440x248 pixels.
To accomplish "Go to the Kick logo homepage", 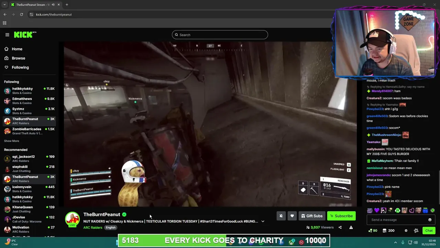I will tap(25, 34).
